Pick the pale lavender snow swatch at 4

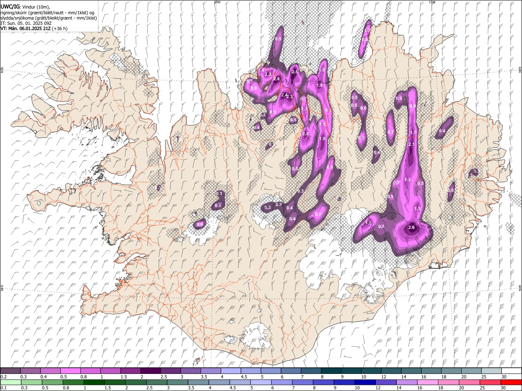(230, 371)
